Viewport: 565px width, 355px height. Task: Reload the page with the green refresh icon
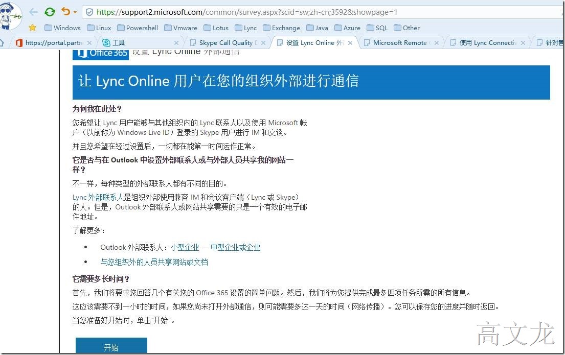(x=50, y=12)
